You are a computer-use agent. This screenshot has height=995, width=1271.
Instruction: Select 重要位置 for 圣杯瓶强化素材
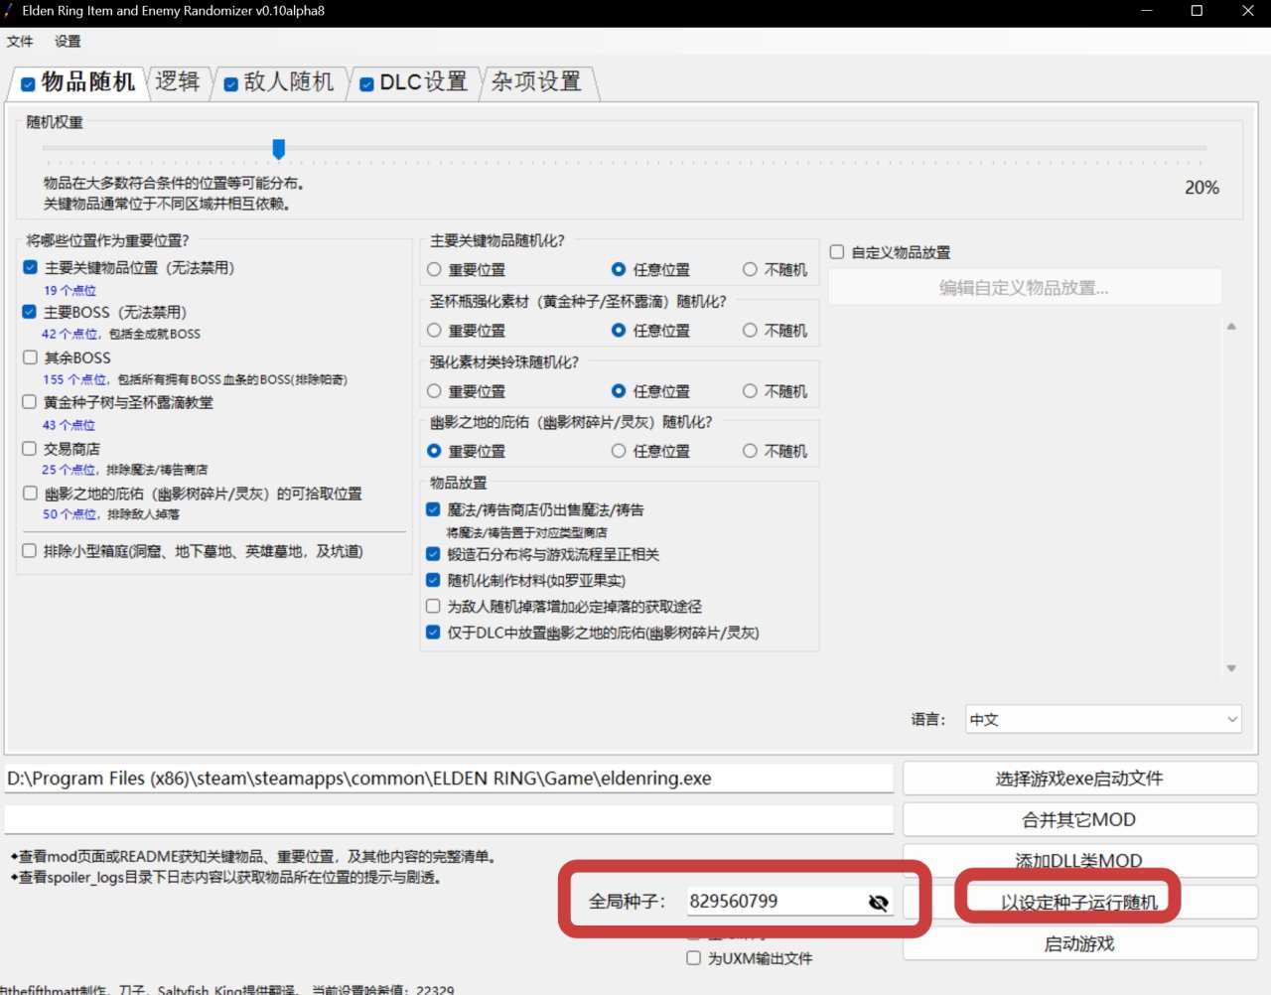[x=434, y=330]
